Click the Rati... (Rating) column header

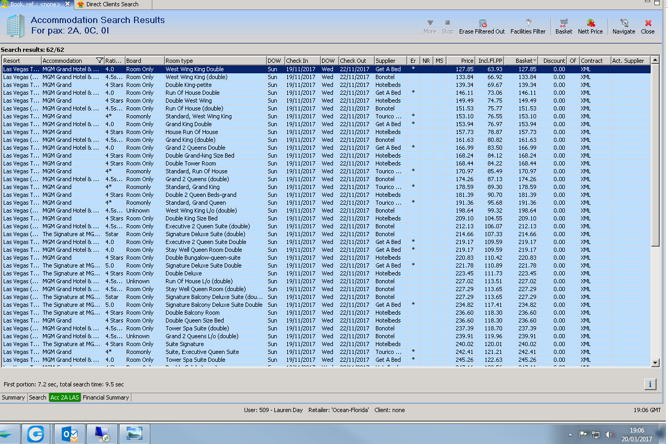[114, 61]
